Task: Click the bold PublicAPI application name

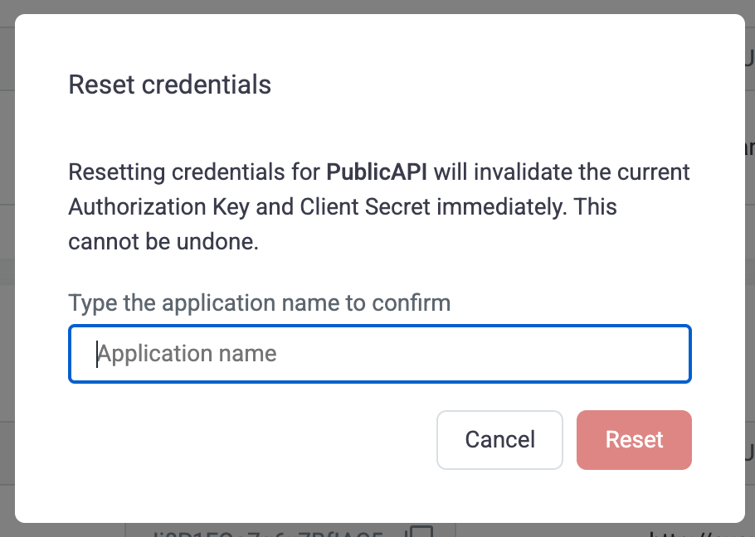Action: click(x=377, y=172)
